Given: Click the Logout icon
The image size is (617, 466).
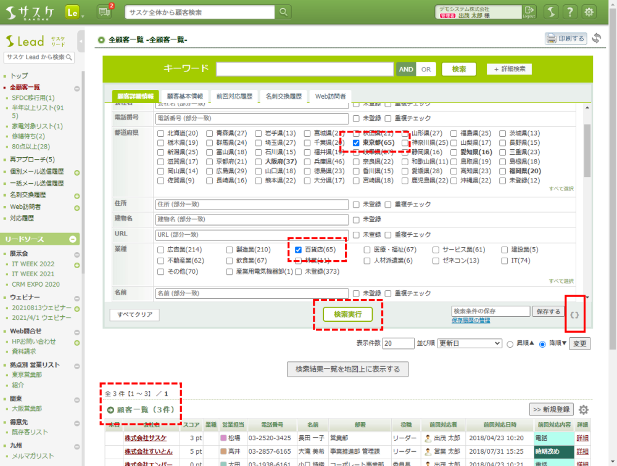Looking at the screenshot, I should 529,12.
